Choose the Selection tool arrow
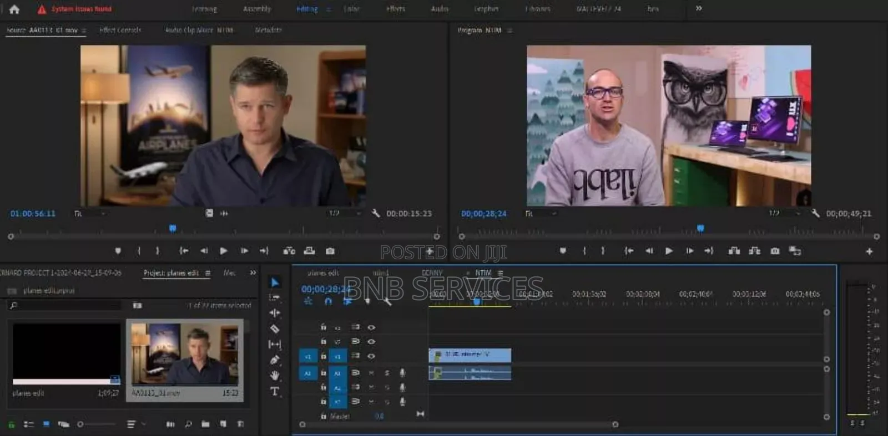The height and width of the screenshot is (436, 888). 275,283
